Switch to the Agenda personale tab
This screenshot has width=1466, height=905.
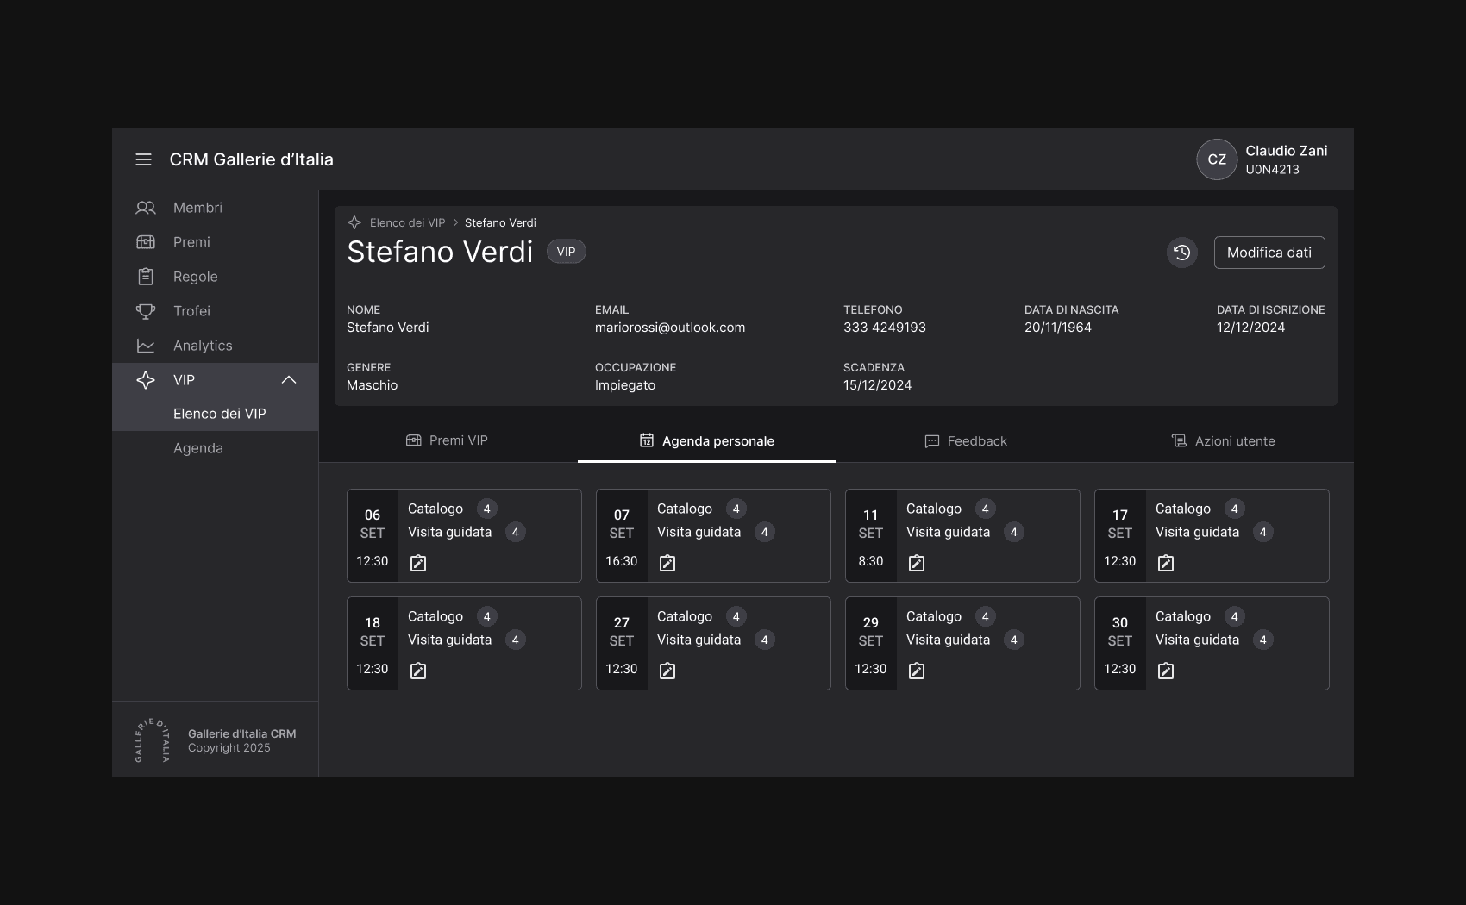coord(707,440)
